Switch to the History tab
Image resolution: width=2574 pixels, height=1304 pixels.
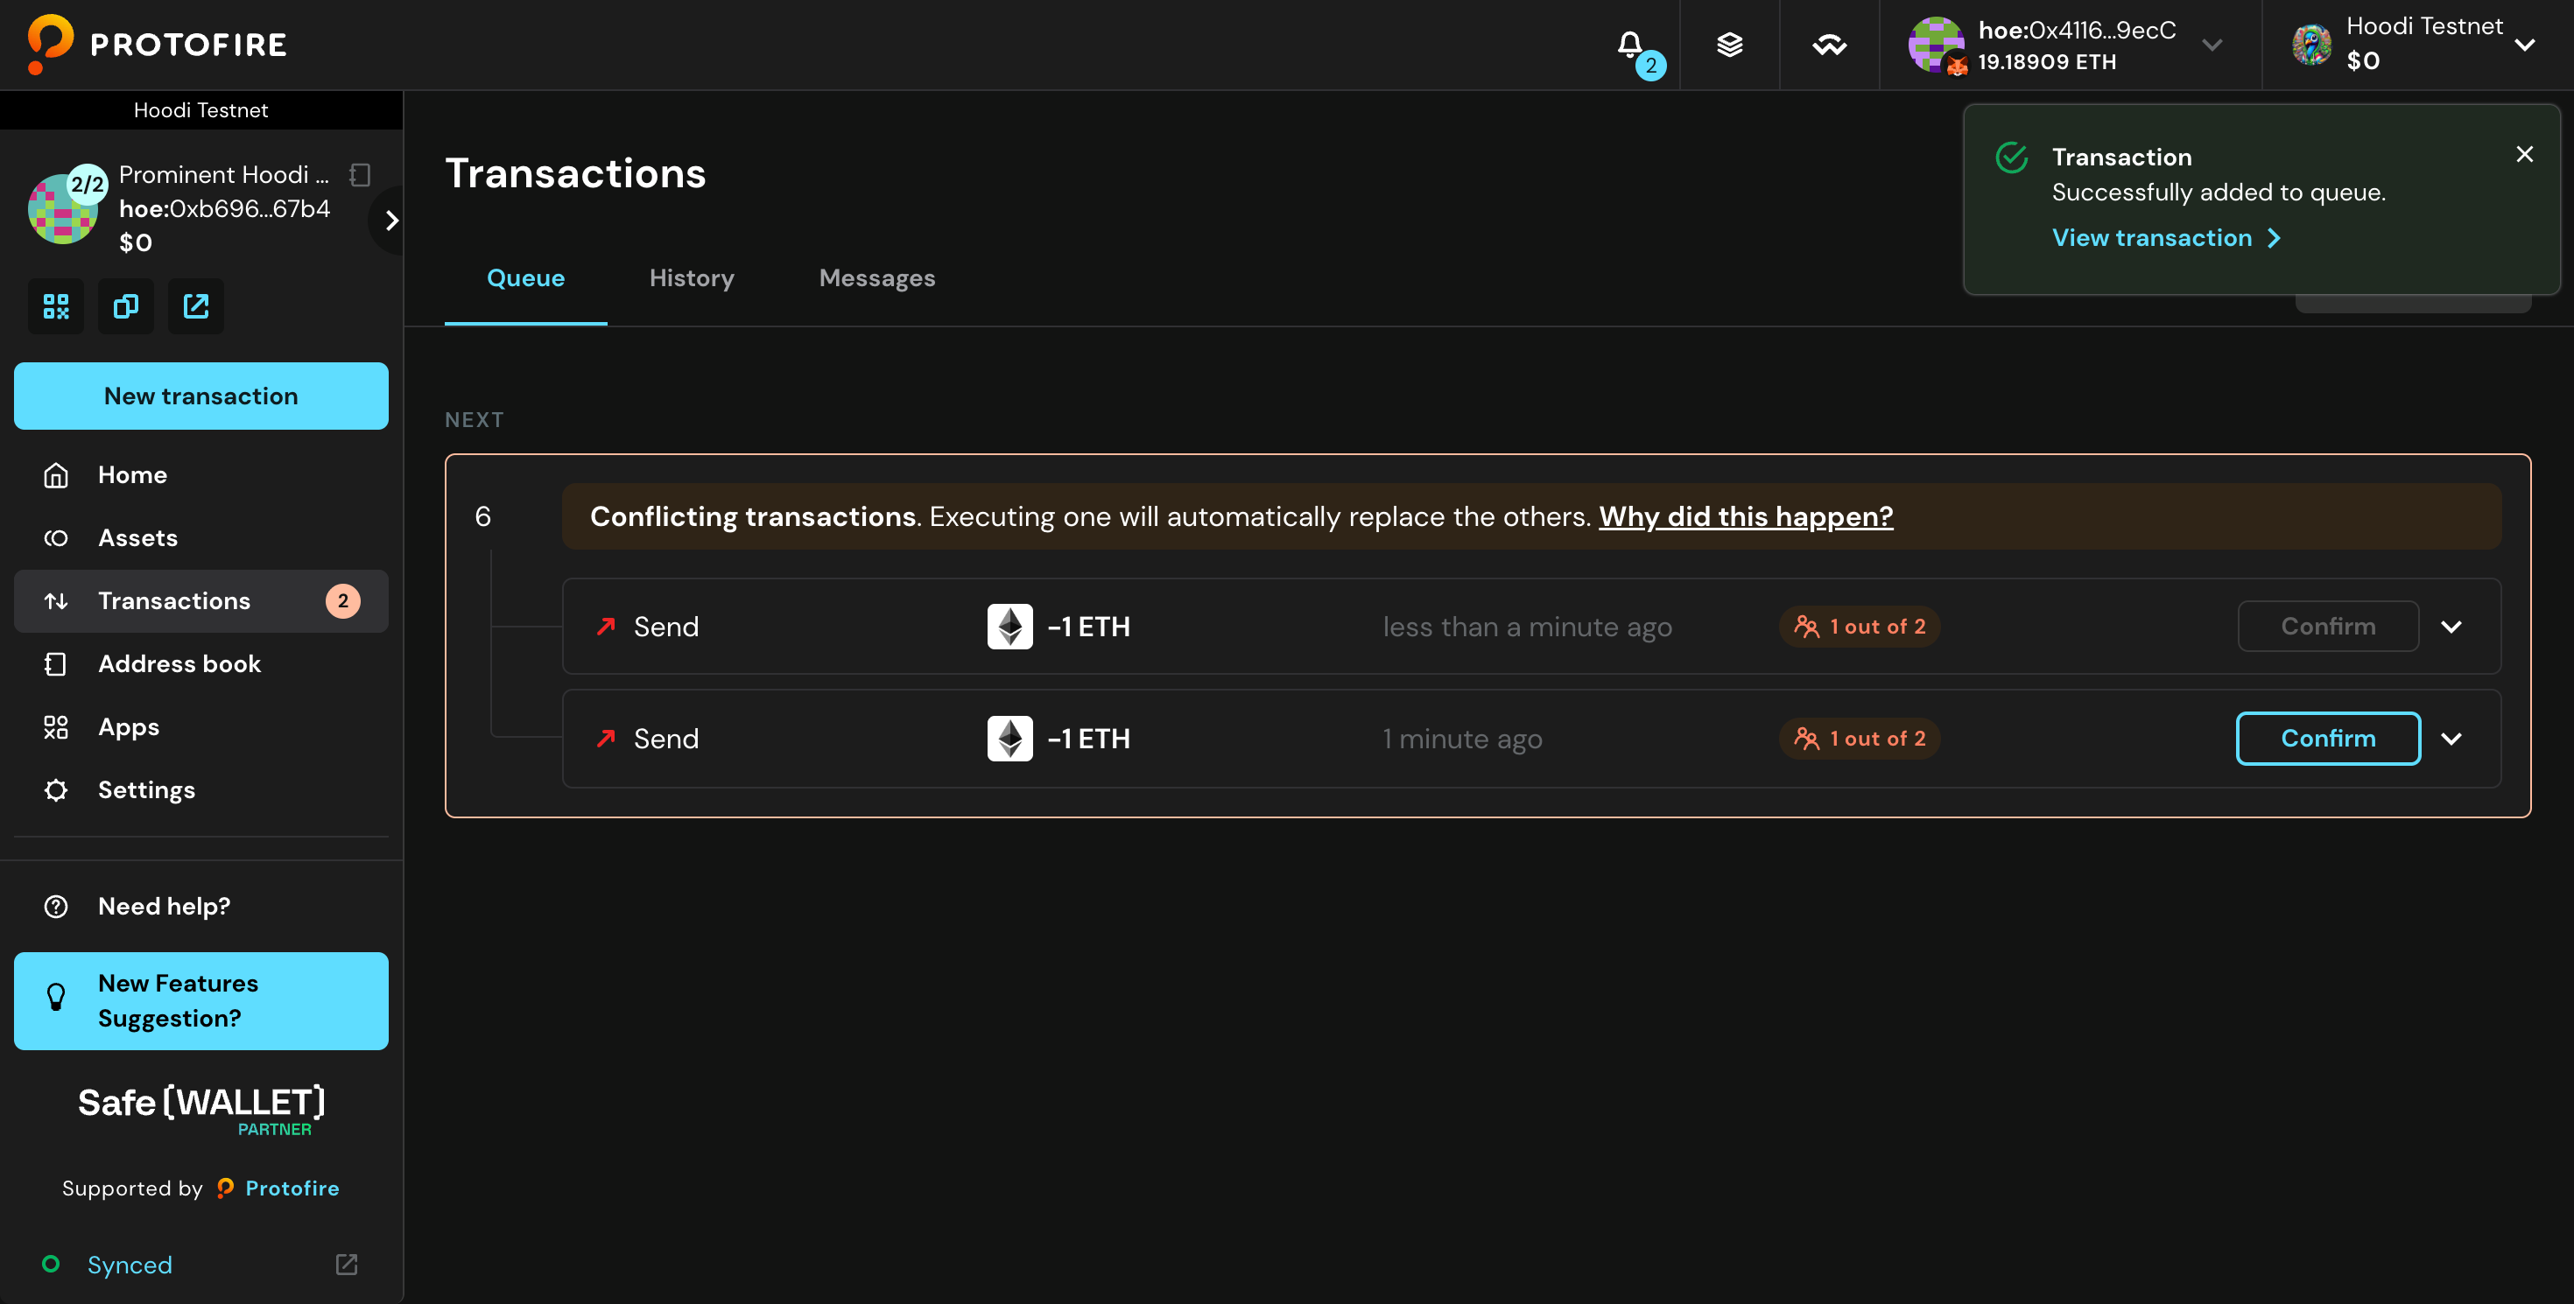pyautogui.click(x=692, y=278)
